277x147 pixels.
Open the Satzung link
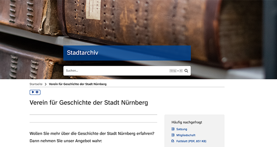tap(182, 129)
